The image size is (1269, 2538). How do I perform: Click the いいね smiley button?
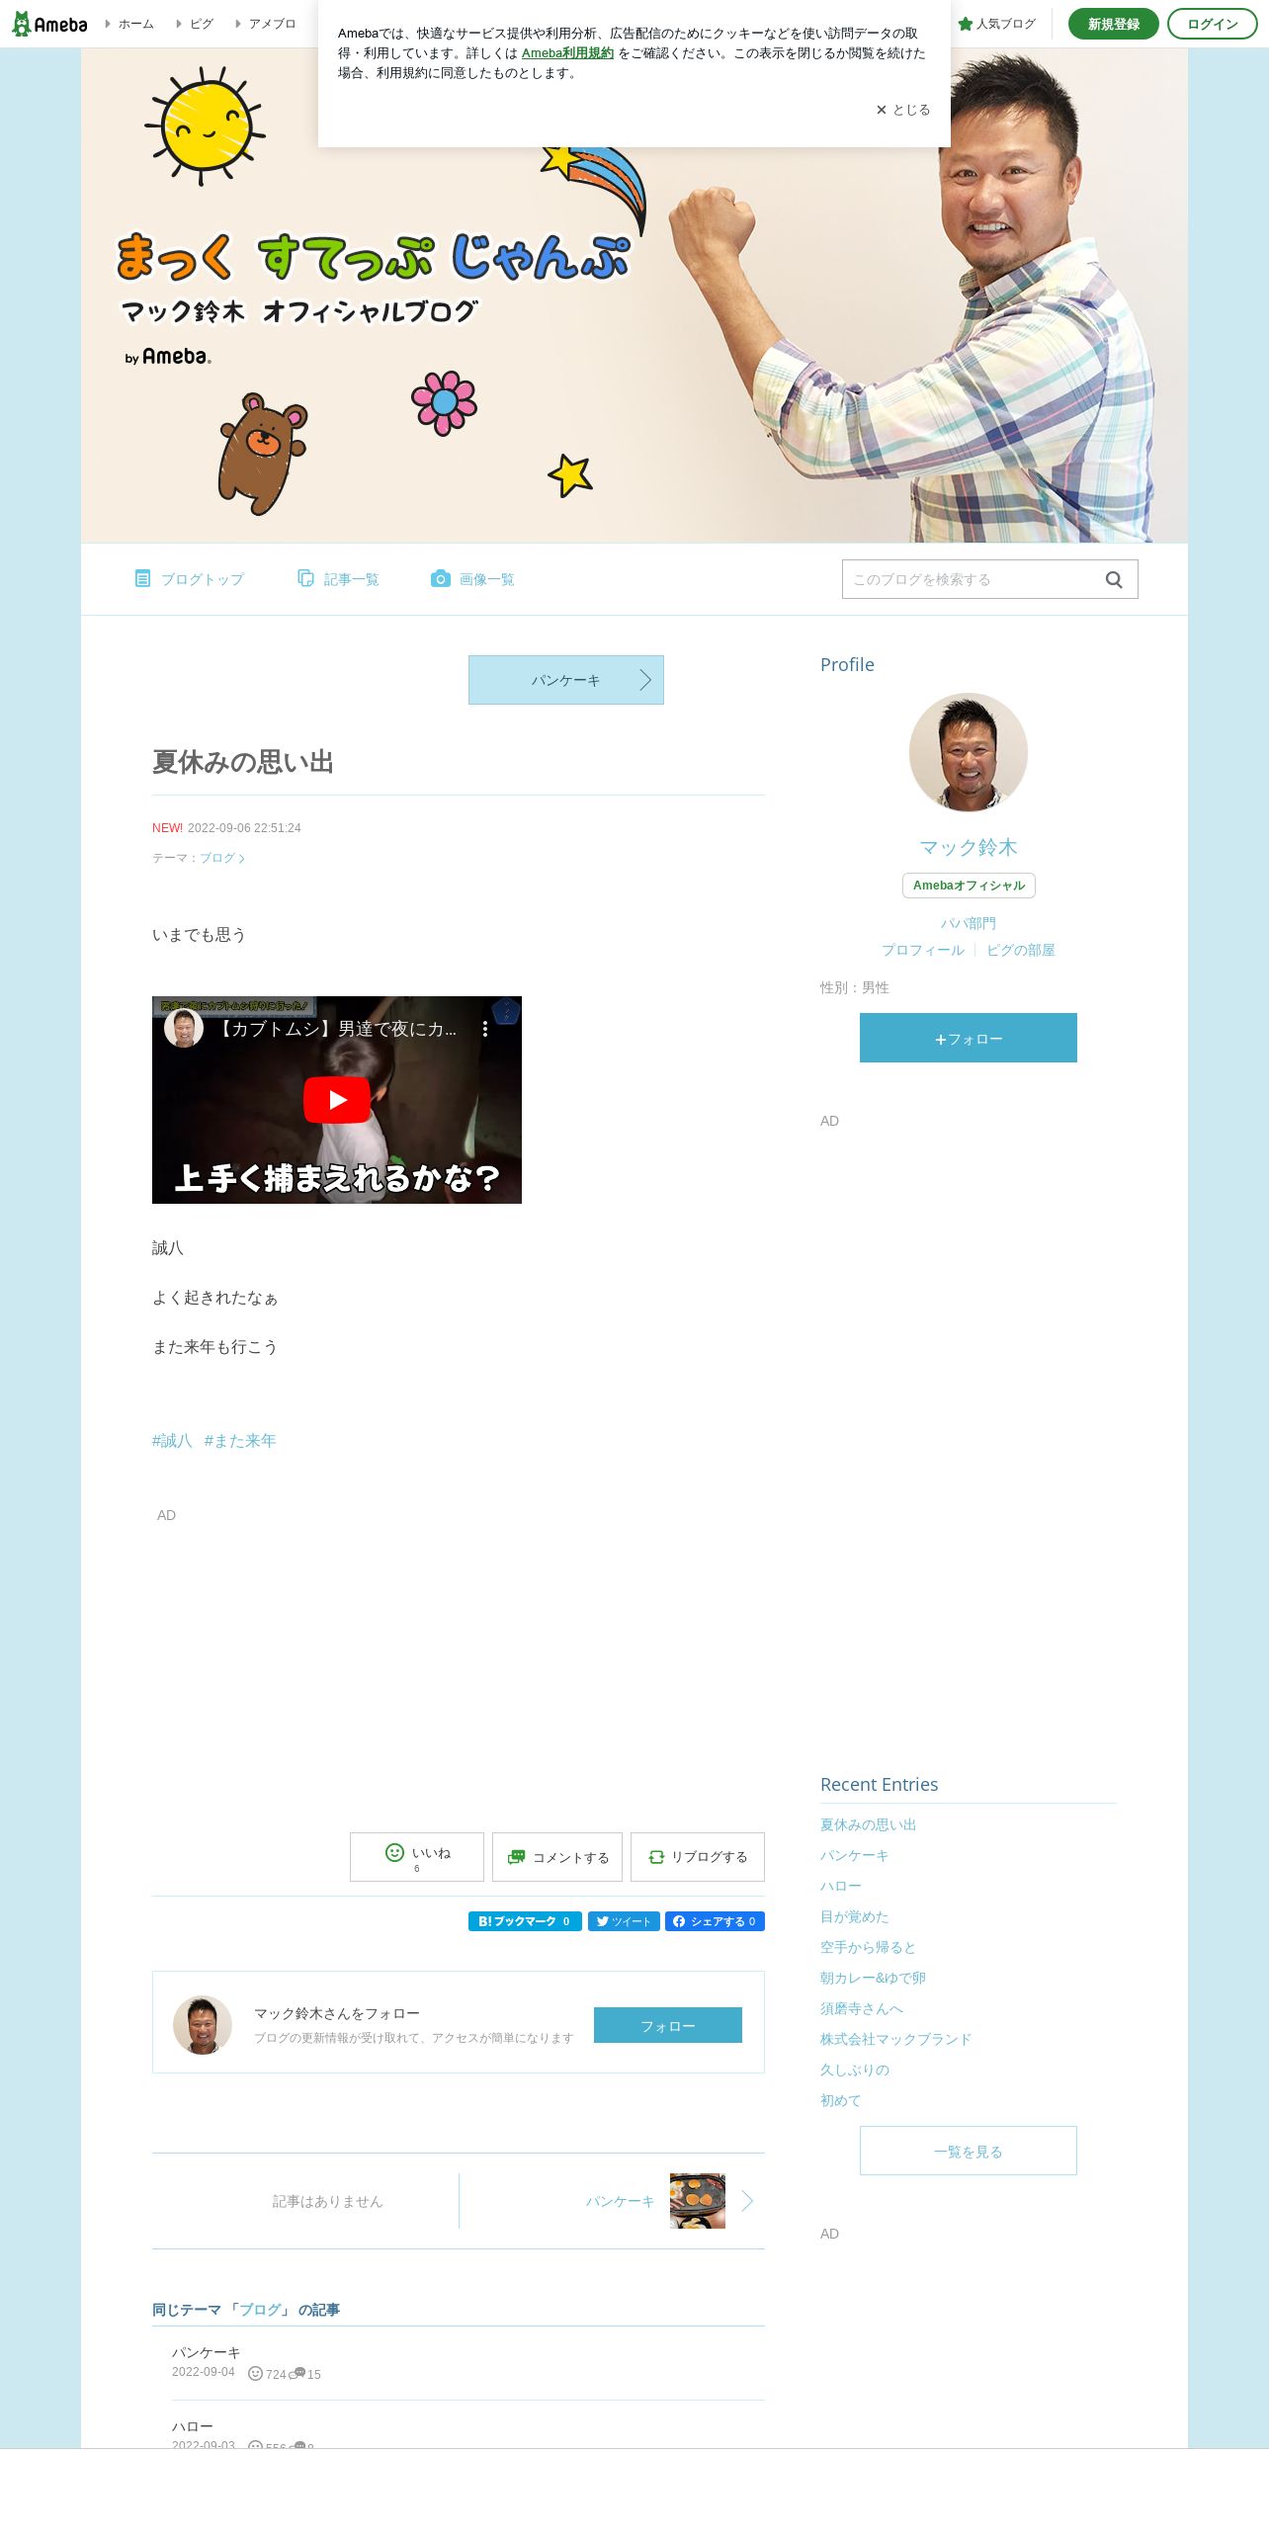(417, 1857)
